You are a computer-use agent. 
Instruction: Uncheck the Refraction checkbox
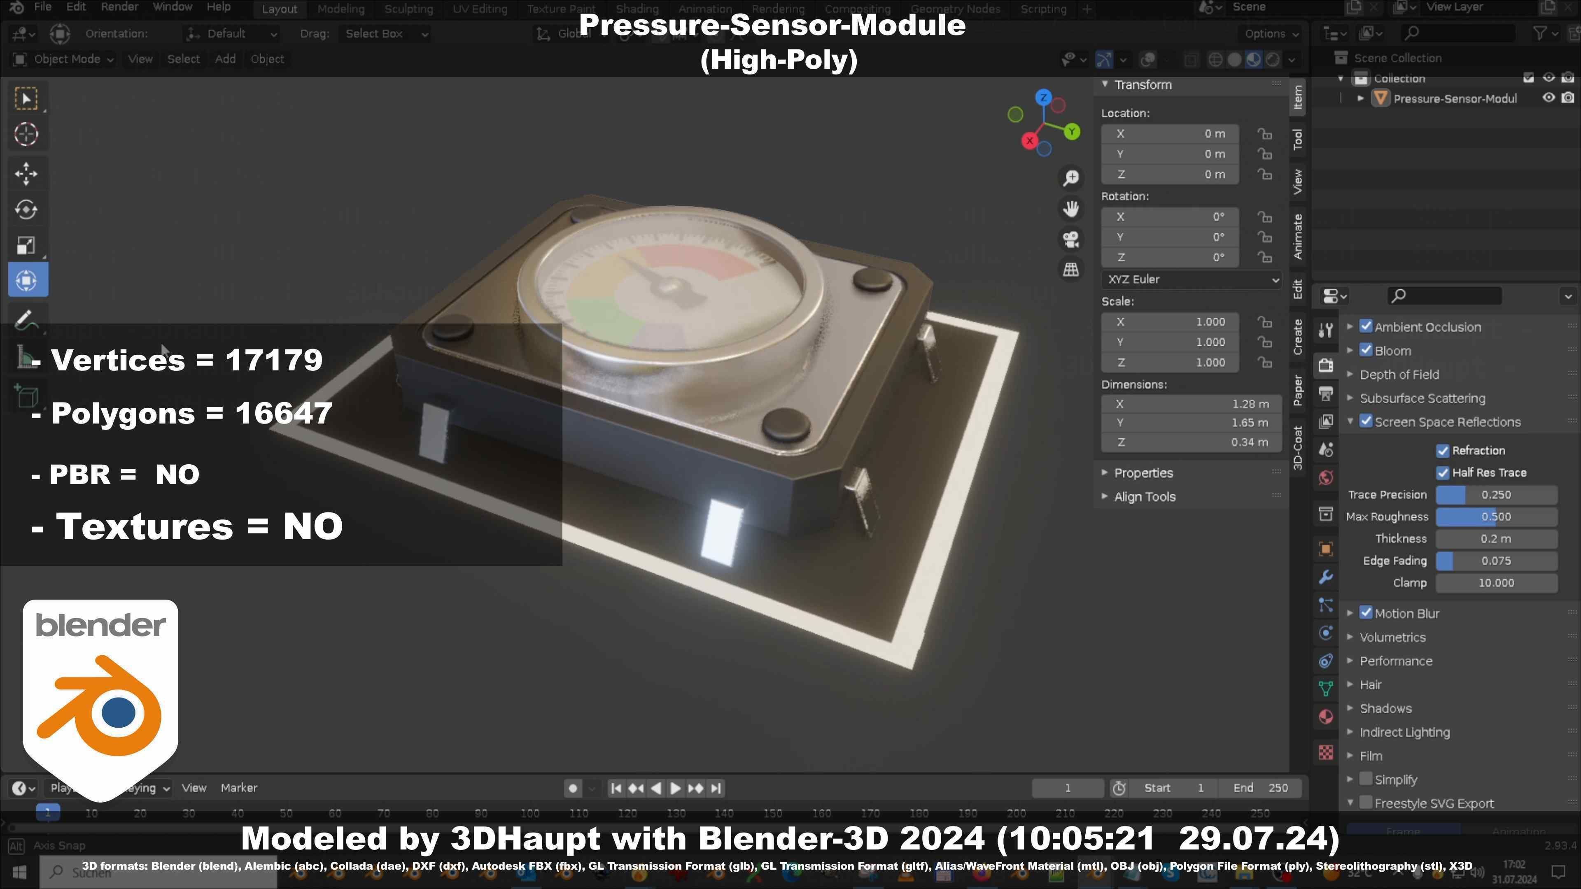click(1443, 451)
